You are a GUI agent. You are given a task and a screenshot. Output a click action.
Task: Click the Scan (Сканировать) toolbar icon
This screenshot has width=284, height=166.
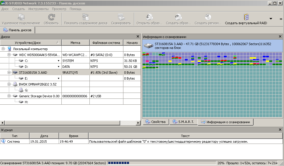click(x=121, y=17)
